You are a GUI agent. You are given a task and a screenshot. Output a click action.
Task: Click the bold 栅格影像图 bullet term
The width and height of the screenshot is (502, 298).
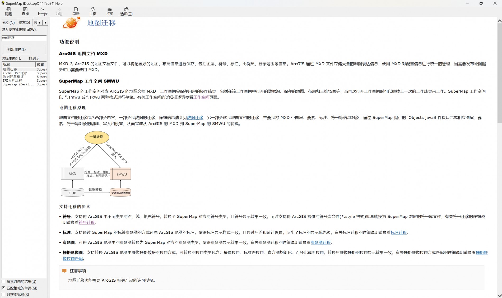[x=73, y=253]
